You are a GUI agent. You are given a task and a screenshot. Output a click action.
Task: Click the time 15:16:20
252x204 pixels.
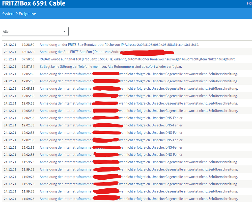pos(28,52)
